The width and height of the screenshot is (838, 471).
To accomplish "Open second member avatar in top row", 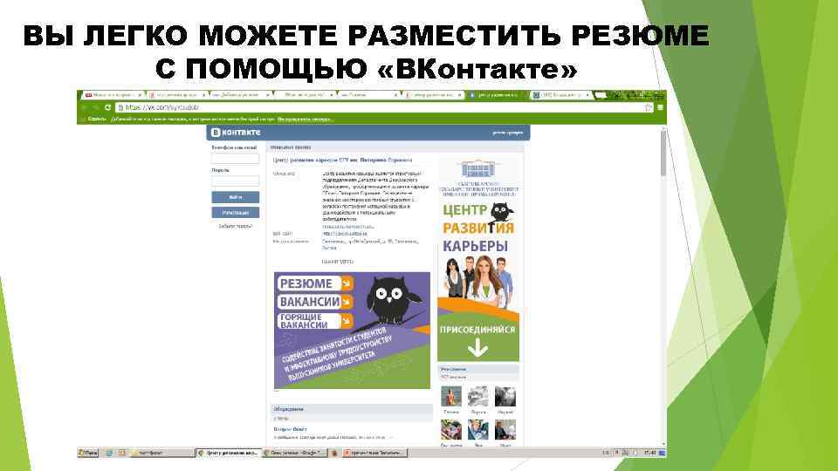I will tap(477, 396).
